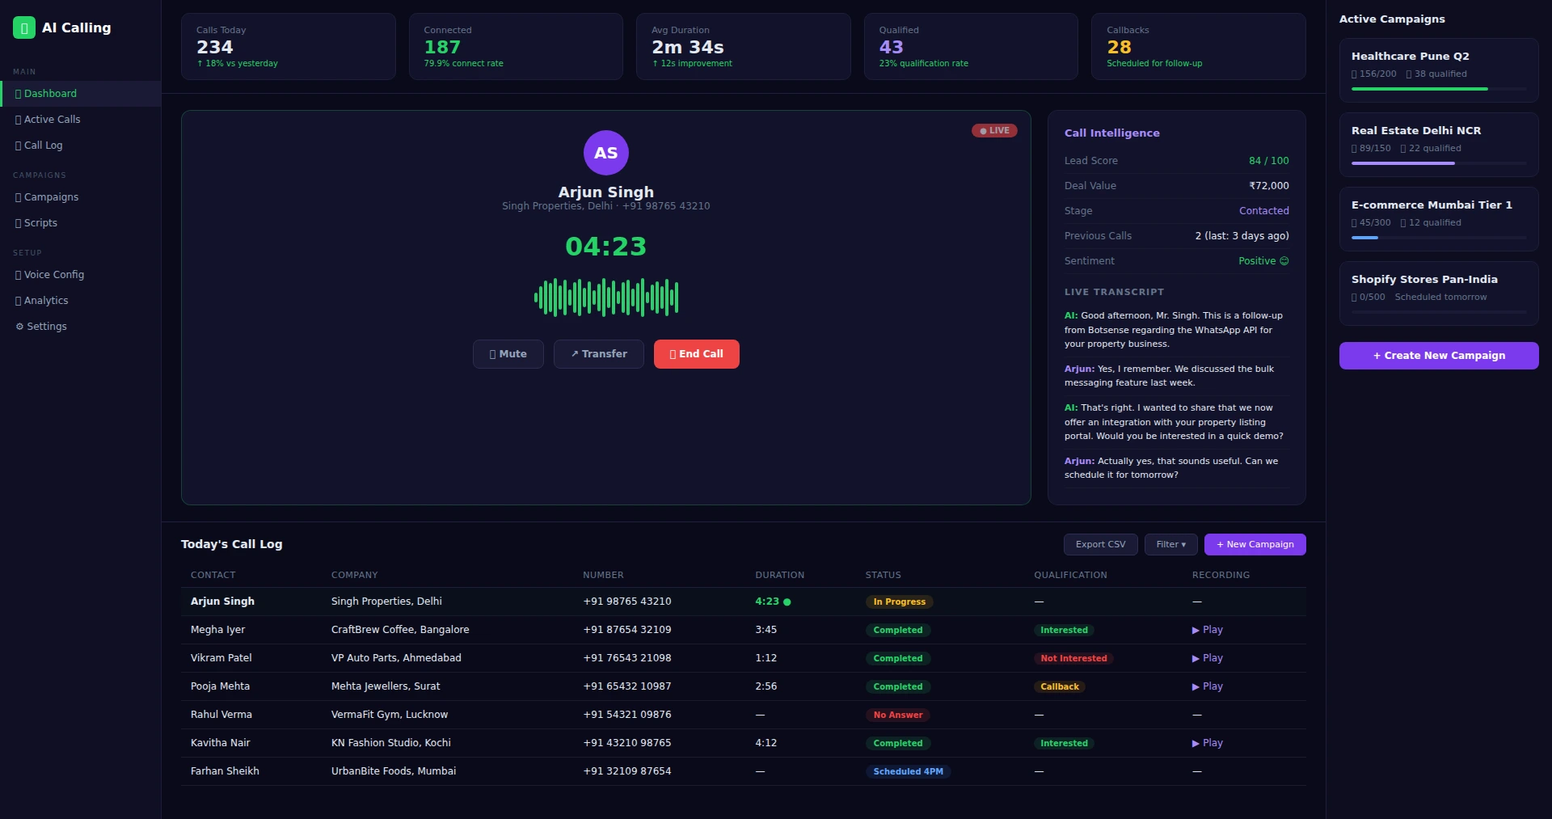Image resolution: width=1552 pixels, height=819 pixels.
Task: End the ongoing call with Arjun Singh
Action: [696, 354]
